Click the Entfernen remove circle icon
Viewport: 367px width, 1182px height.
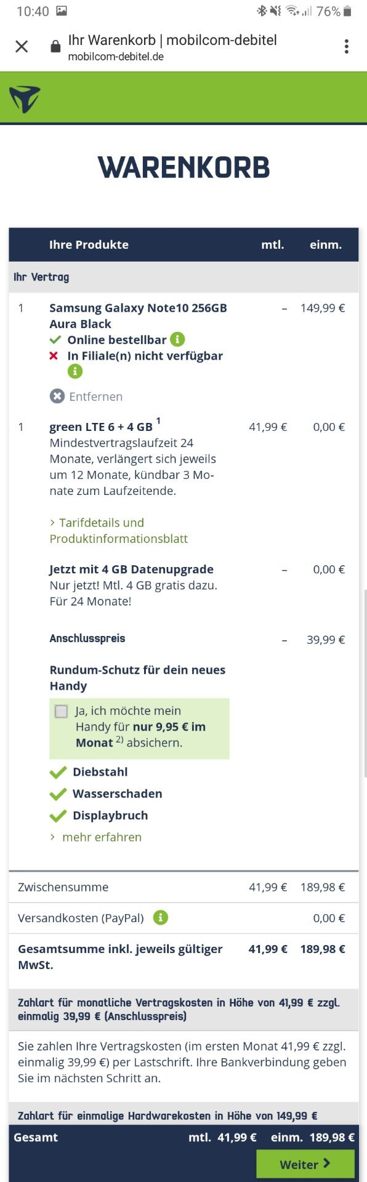coord(57,396)
